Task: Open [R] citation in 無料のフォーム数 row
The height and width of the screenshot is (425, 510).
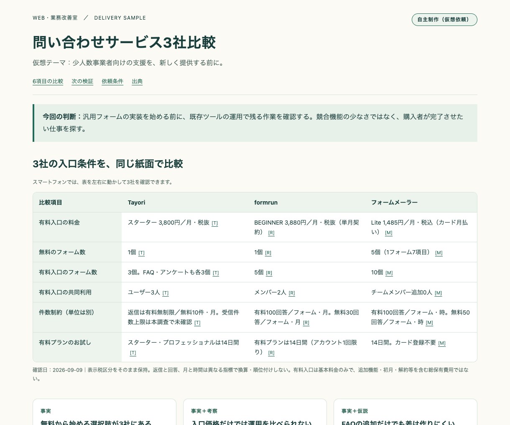Action: click(268, 253)
